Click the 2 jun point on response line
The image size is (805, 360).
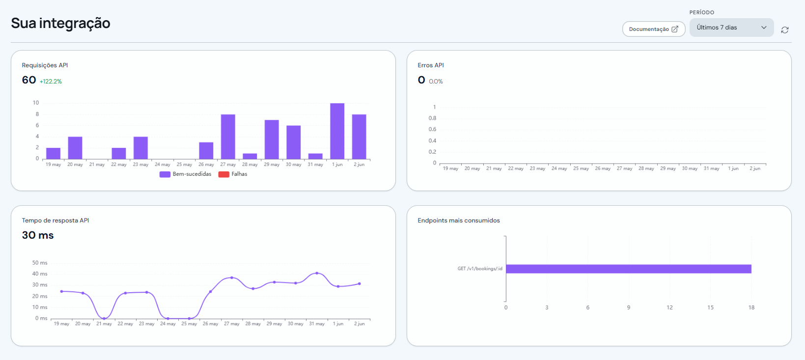pos(360,283)
